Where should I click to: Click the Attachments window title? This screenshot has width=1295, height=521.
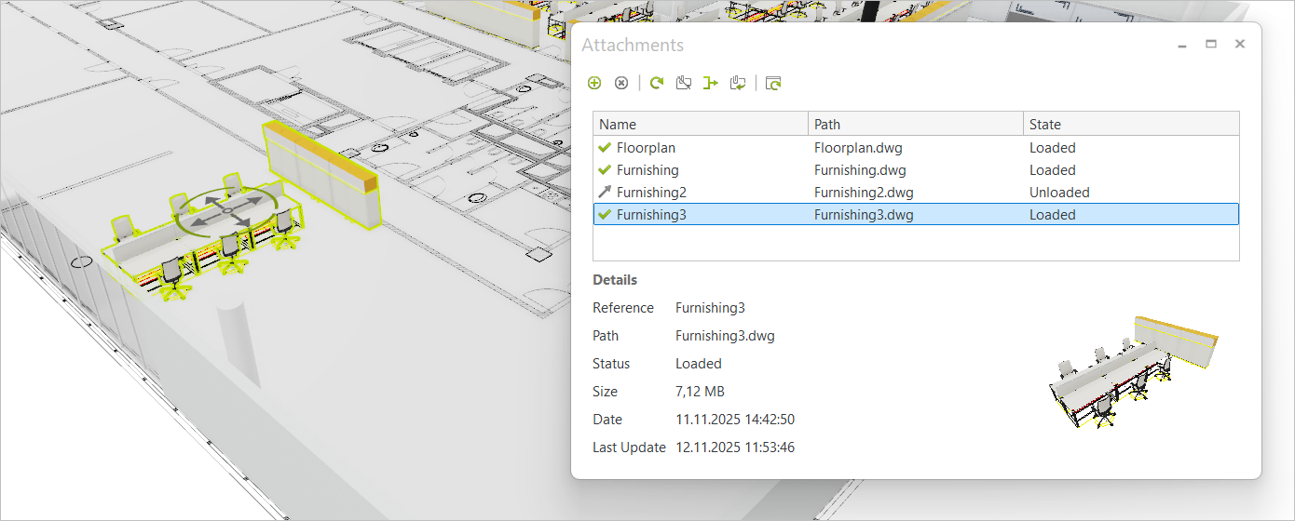coord(633,45)
